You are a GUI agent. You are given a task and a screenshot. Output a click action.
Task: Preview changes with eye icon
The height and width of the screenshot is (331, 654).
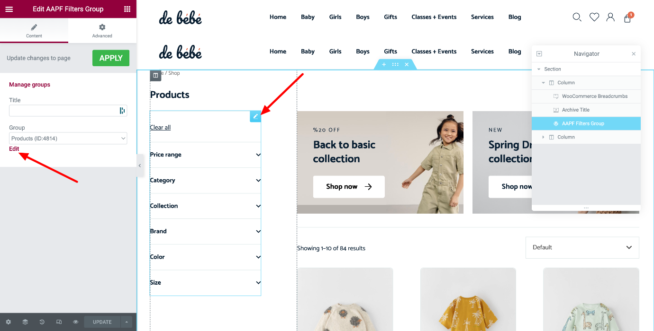click(75, 322)
